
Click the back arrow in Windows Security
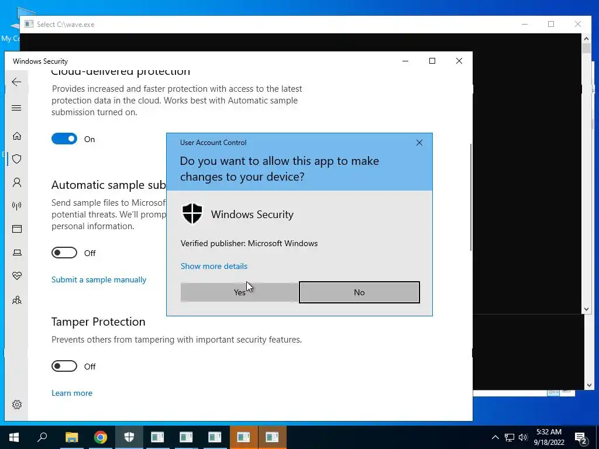[16, 82]
